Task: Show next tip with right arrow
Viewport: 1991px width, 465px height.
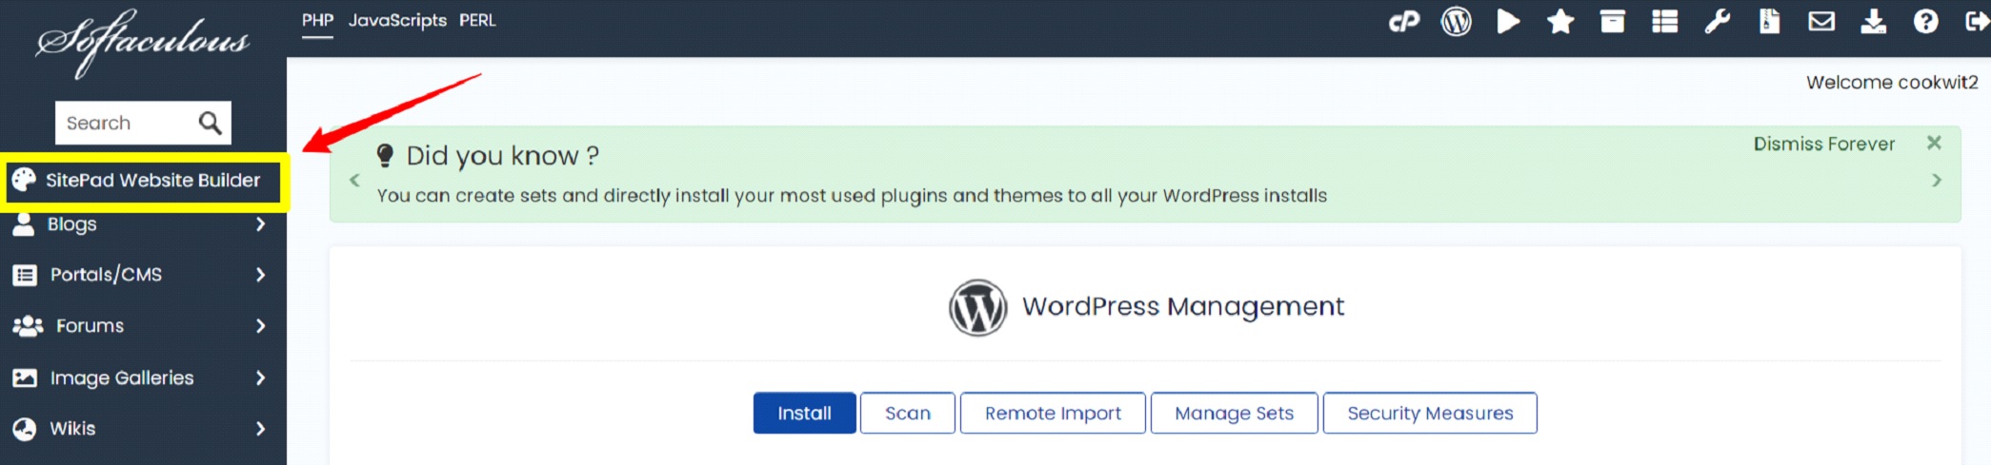Action: click(1936, 180)
